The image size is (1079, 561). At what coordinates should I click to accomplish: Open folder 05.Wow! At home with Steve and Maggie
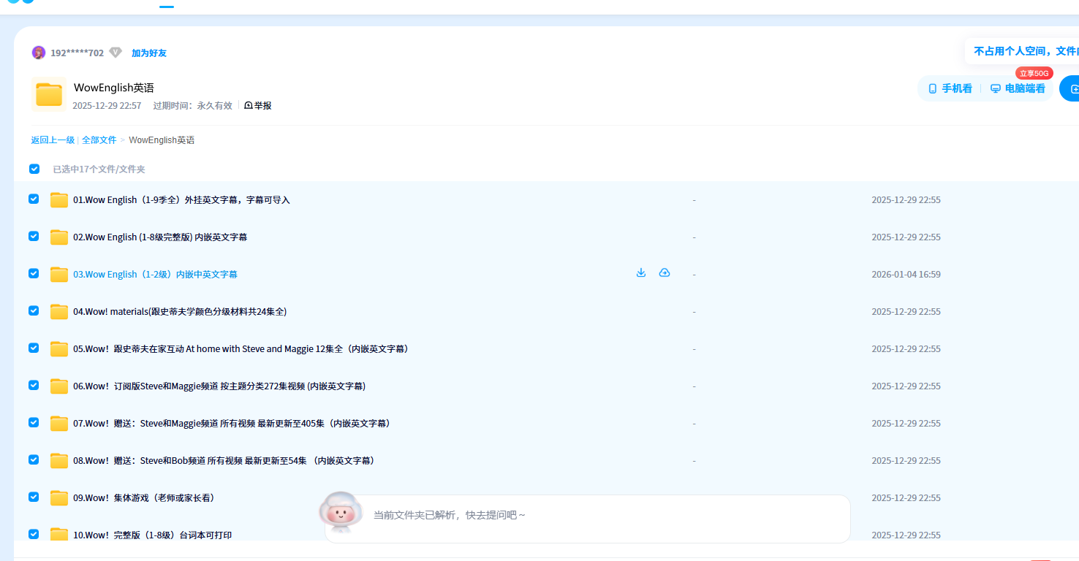click(241, 349)
